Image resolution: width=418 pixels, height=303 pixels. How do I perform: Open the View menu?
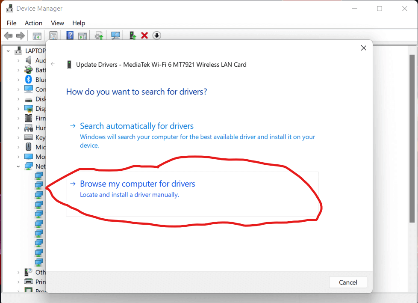pos(57,23)
